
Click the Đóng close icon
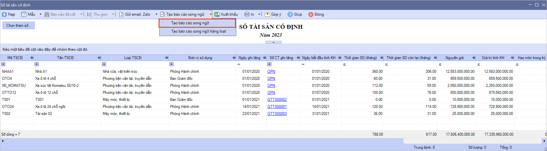click(x=311, y=14)
